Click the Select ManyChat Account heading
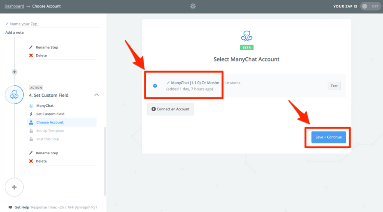Screen dimensions: 383x212 246,59
